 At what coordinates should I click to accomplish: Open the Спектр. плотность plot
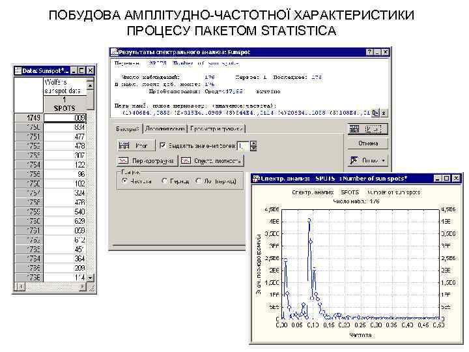[212, 161]
